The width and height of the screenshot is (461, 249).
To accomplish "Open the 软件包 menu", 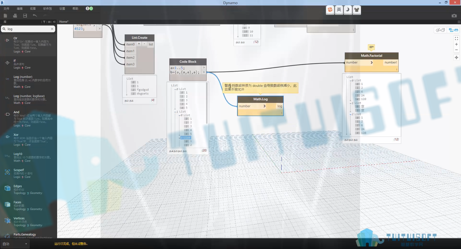I will (48, 8).
